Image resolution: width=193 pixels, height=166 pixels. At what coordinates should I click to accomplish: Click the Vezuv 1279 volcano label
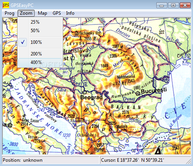point(34,139)
